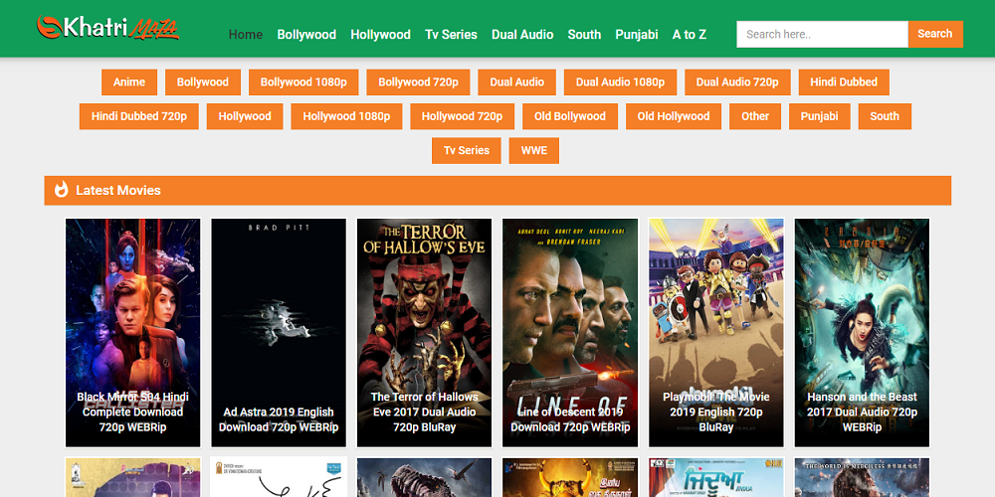Choose the Bollywood category tag button
The height and width of the screenshot is (497, 995).
[202, 82]
